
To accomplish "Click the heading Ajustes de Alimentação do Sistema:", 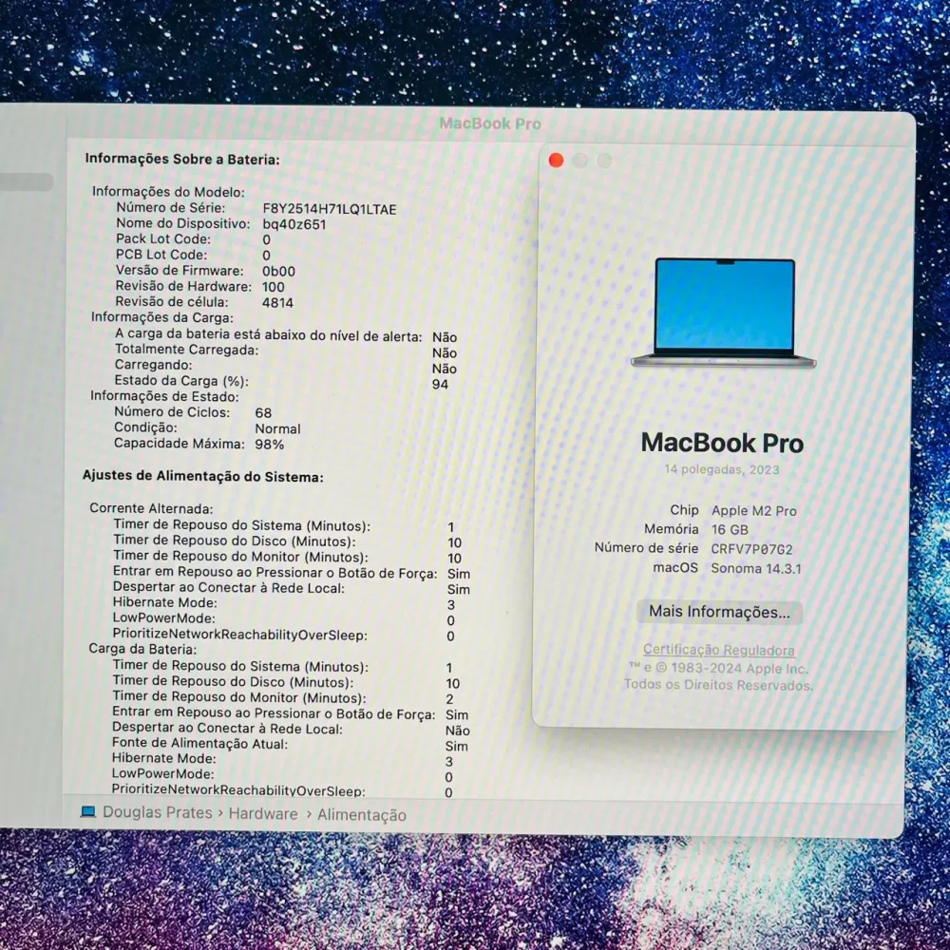I will coord(203,477).
